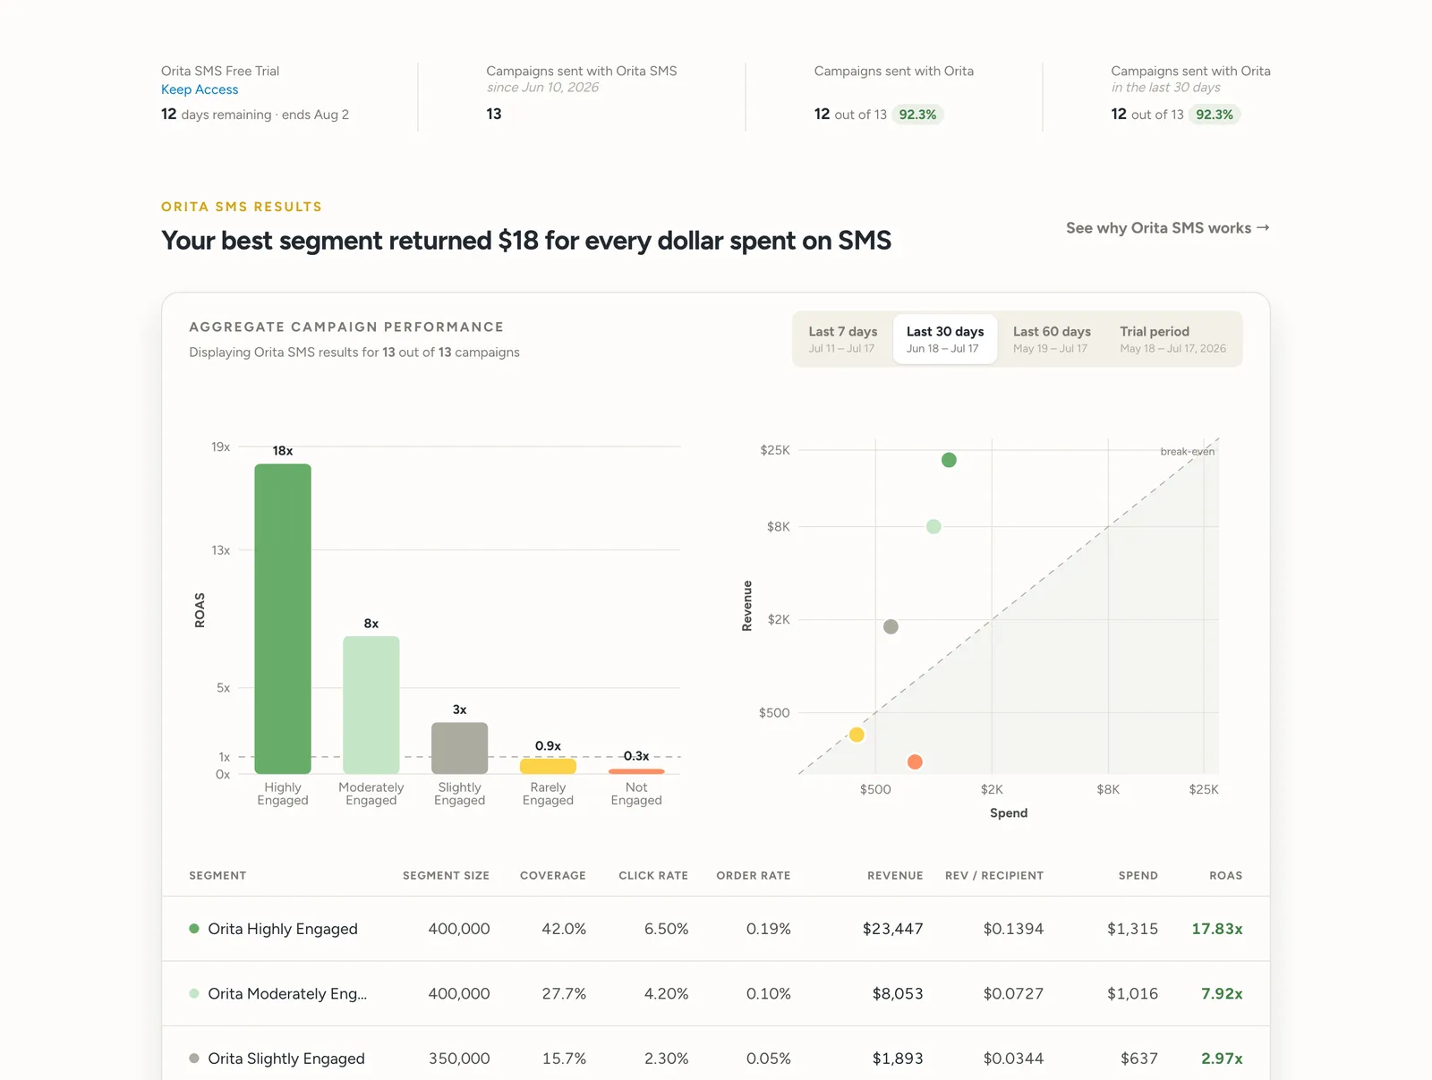Click the 92.3% badge under 'in the last 30 days'
Screen dimensions: 1432x1080
[1215, 115]
